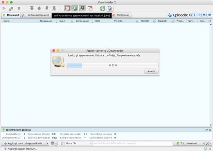
Task: Open table column settings gear icon
Action: (x=211, y=21)
